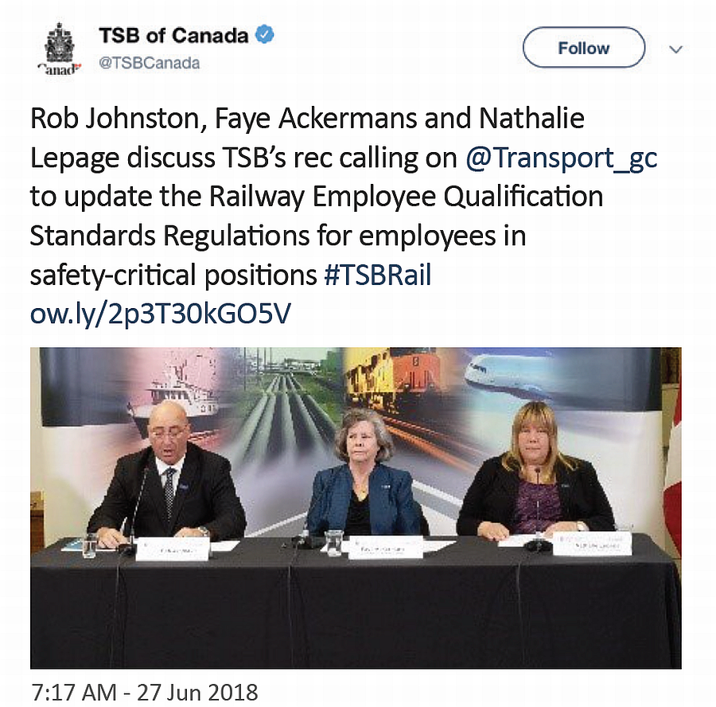Viewport: 716px width, 707px height.
Task: Click the woman in blue jacket in photo
Action: click(363, 478)
